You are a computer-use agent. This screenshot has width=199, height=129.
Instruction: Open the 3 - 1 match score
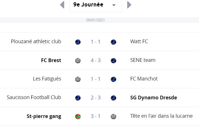point(96,116)
